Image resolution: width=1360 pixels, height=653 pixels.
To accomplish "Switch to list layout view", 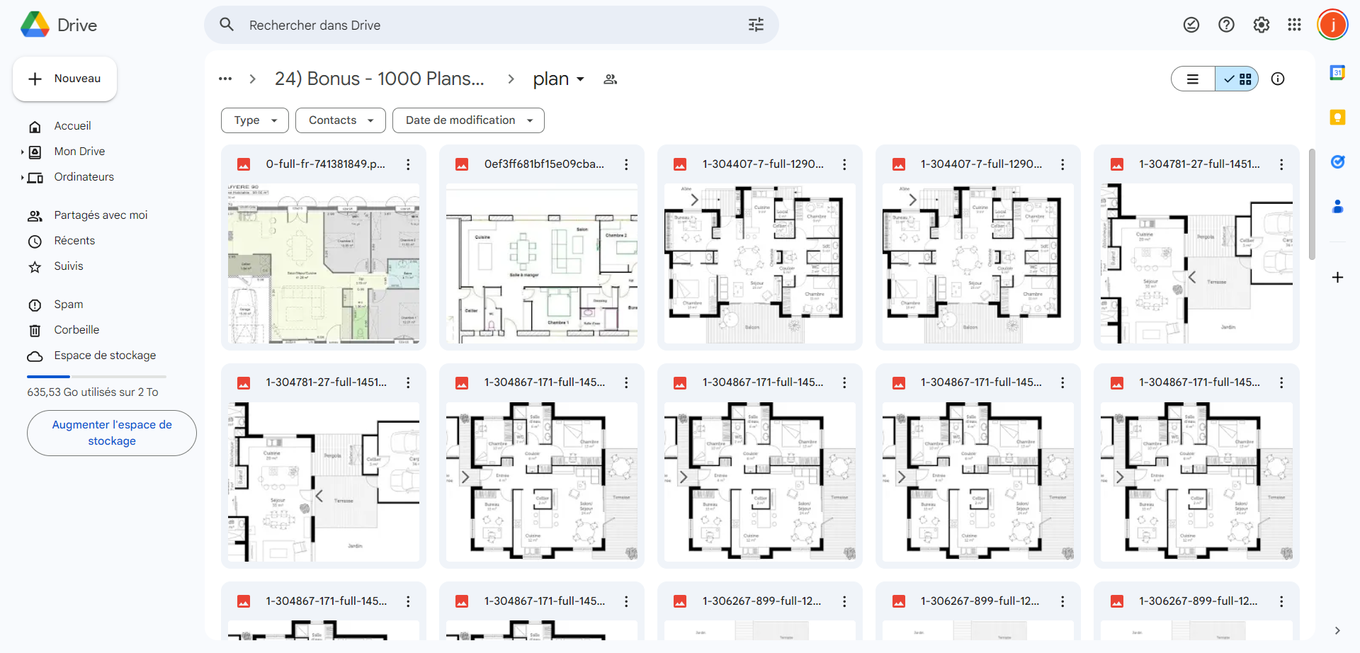I will pos(1194,79).
